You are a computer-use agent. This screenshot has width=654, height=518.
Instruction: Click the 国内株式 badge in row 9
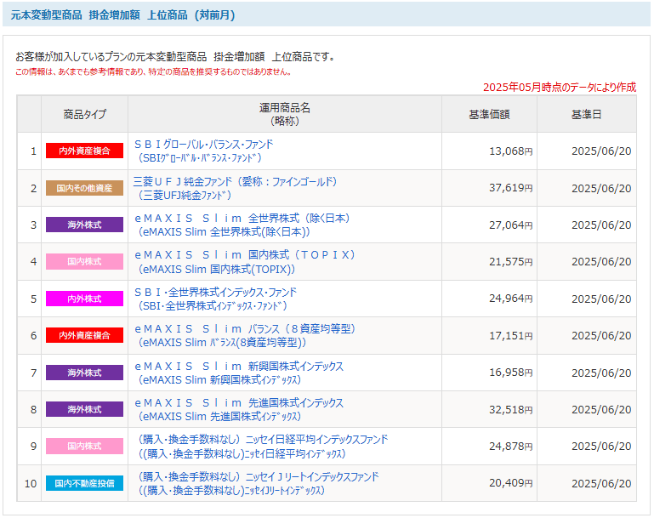click(84, 447)
